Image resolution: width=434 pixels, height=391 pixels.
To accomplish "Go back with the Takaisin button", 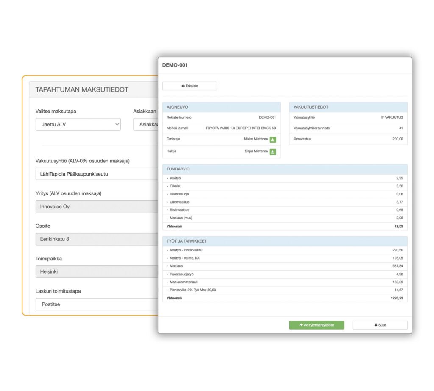I will tap(189, 86).
